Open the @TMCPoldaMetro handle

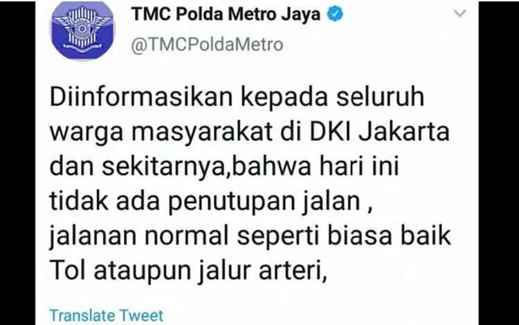(x=207, y=45)
